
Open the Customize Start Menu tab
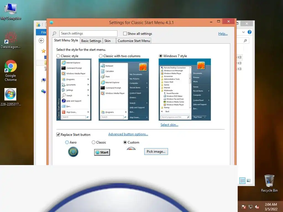pos(134,41)
